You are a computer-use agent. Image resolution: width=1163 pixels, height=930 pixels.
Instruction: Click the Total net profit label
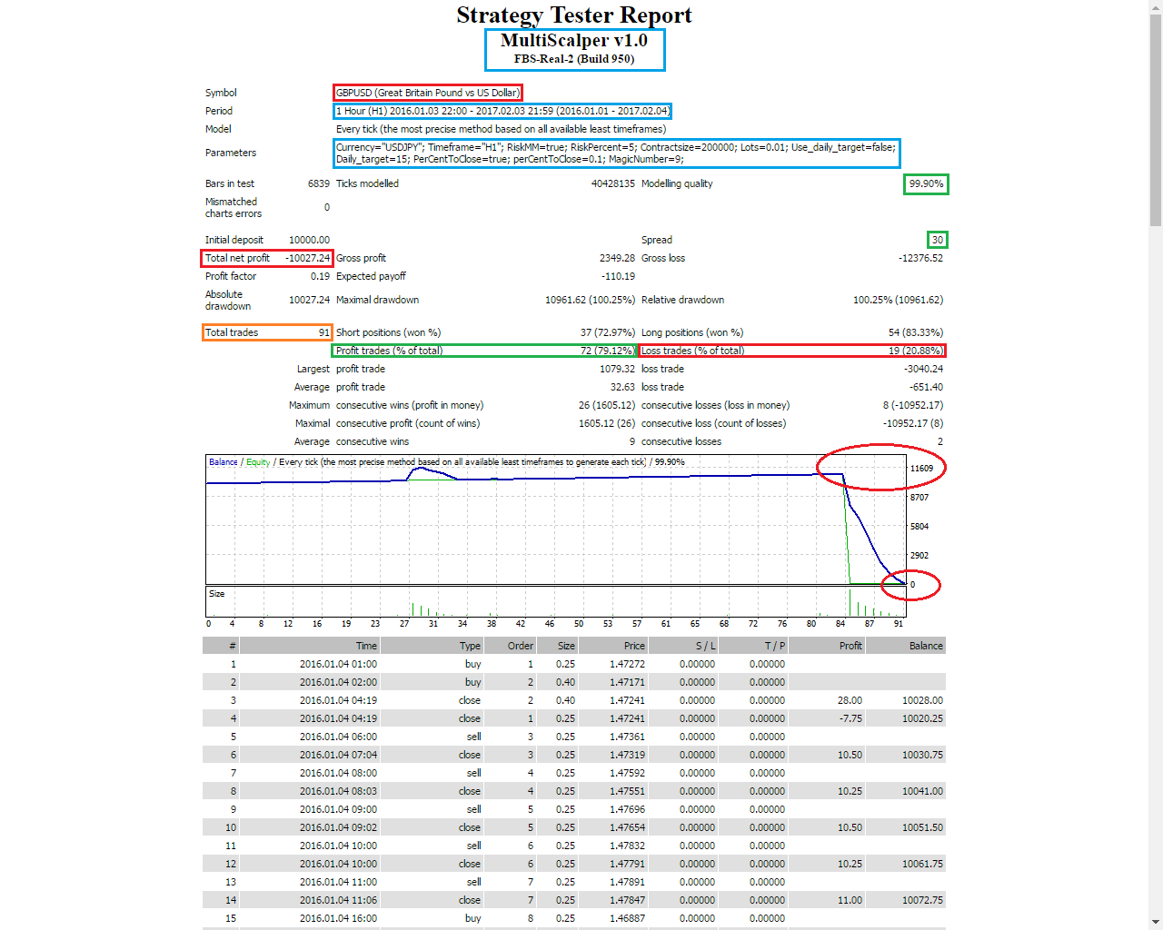237,258
